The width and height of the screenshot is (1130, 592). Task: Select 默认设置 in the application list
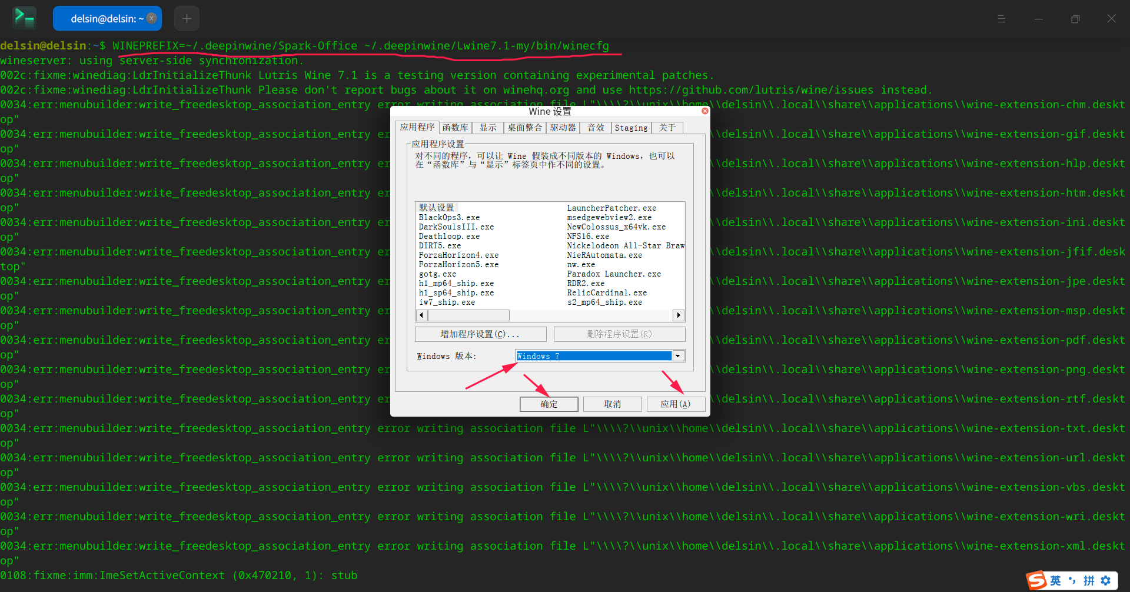(x=437, y=208)
